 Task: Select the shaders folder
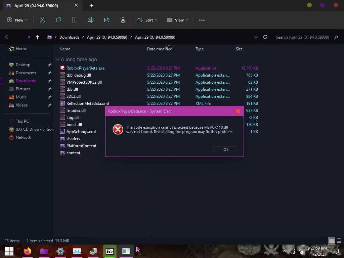tap(73, 139)
